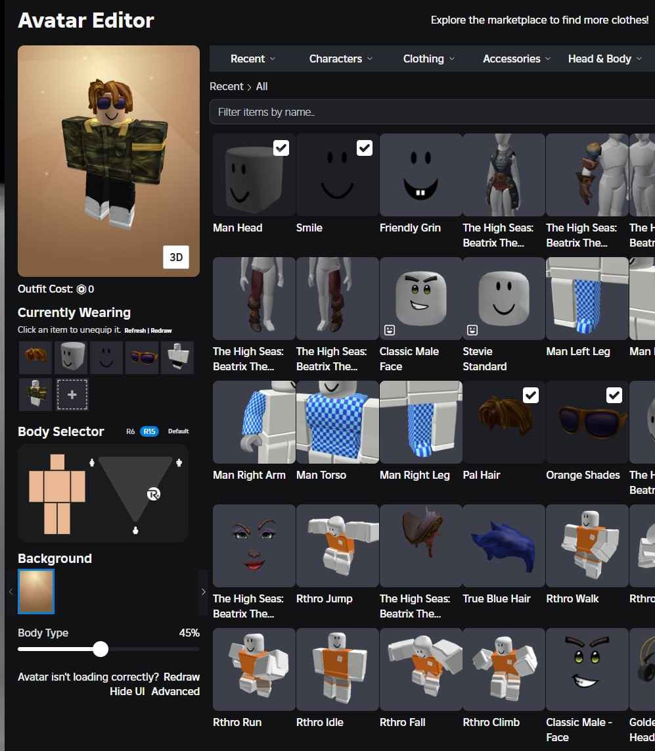Uncheck the Smile face checkbox
Screen dimensions: 655x751
coord(365,148)
